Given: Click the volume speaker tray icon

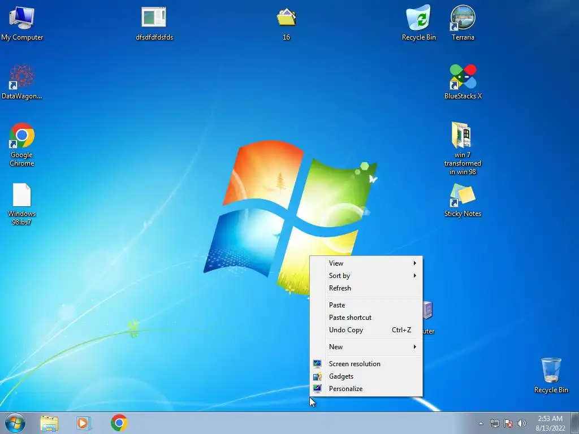Looking at the screenshot, I should click(522, 423).
